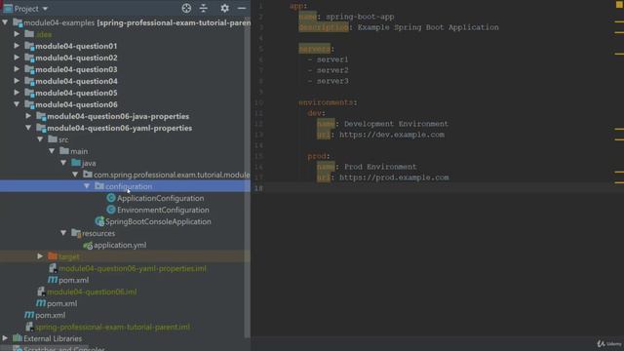Click the locate/select opened file target icon
Viewport: 624px width, 351px height.
186,8
